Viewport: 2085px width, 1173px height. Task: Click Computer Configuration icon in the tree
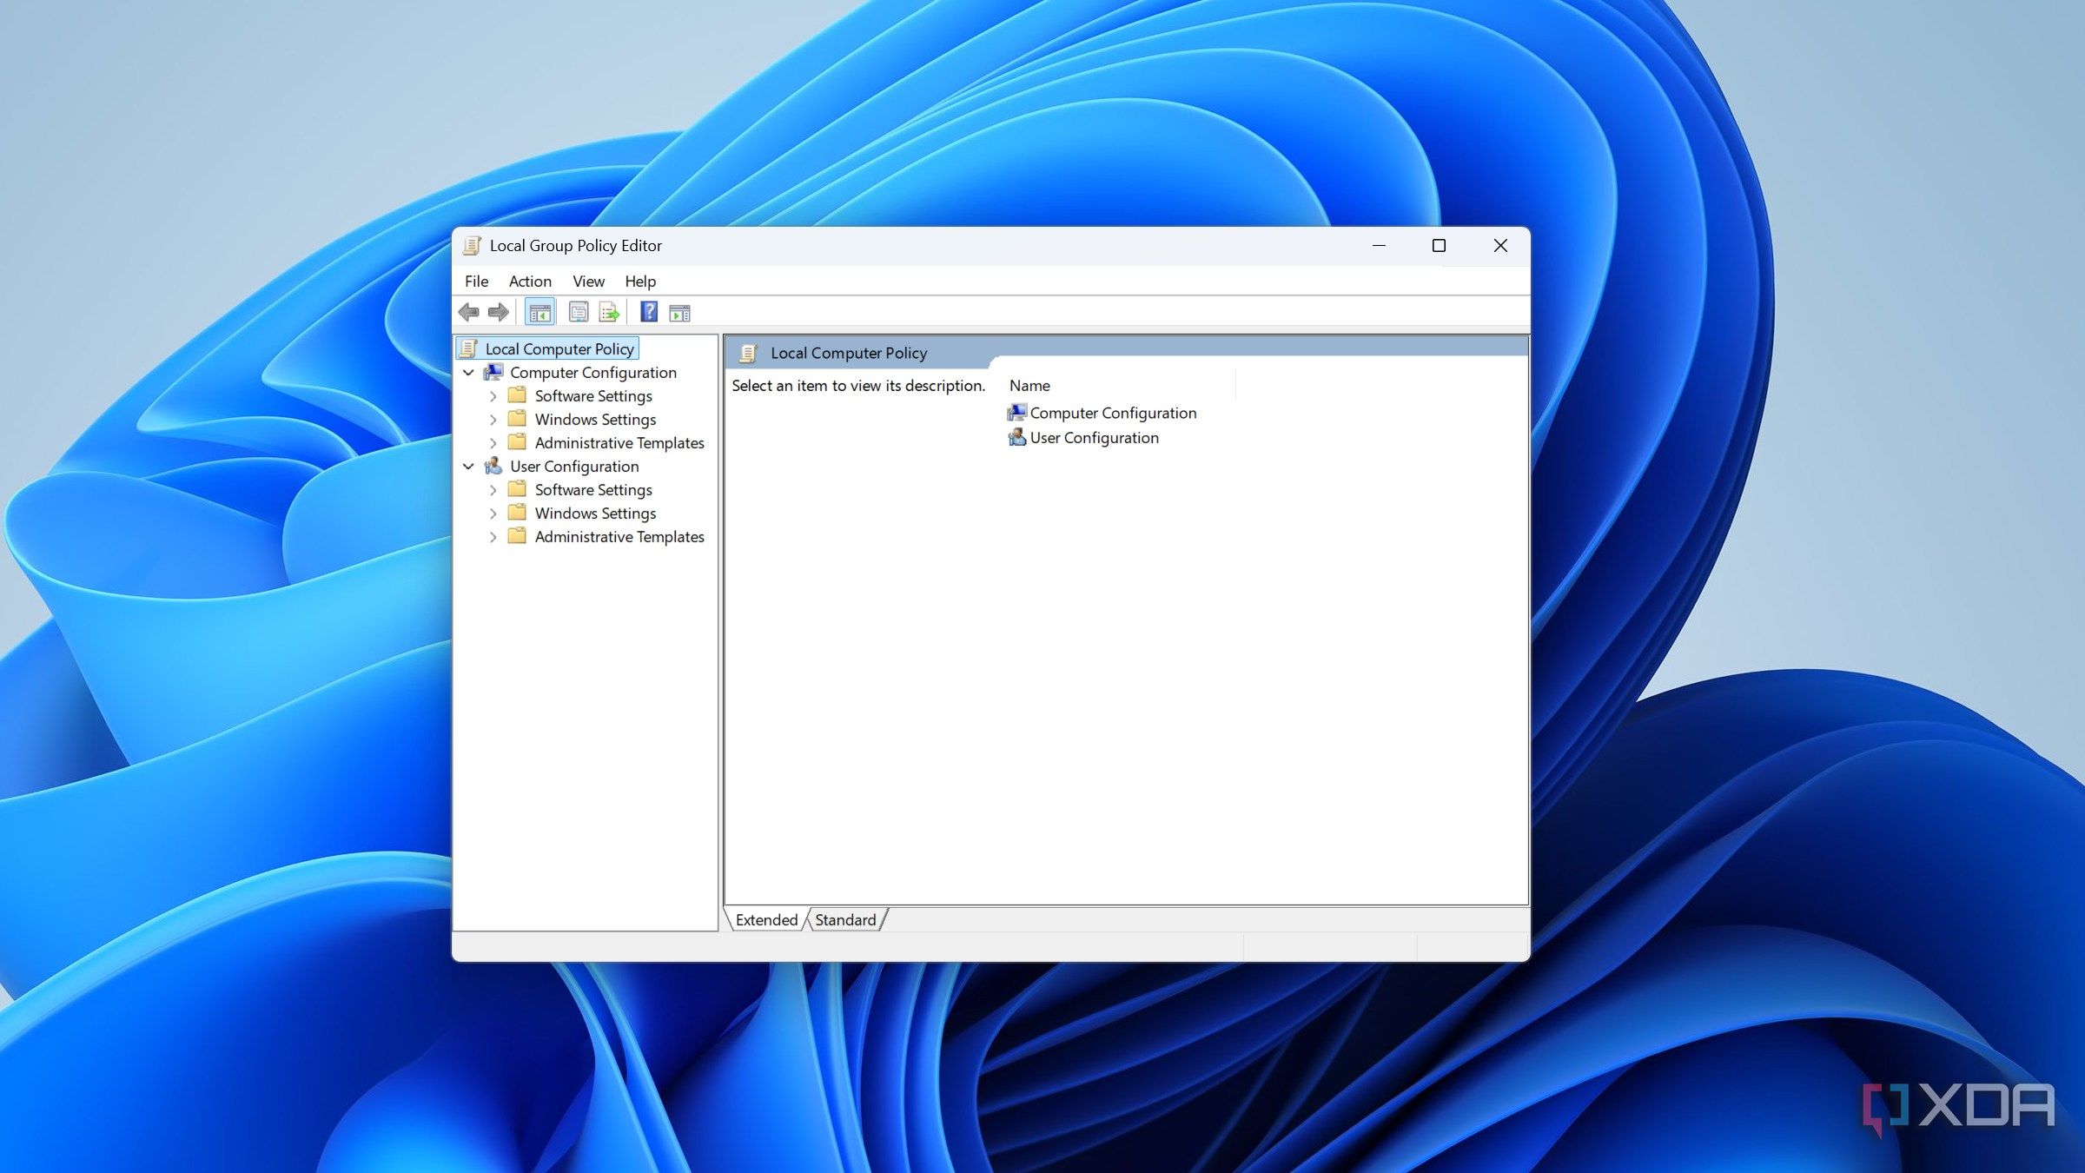[x=493, y=372]
